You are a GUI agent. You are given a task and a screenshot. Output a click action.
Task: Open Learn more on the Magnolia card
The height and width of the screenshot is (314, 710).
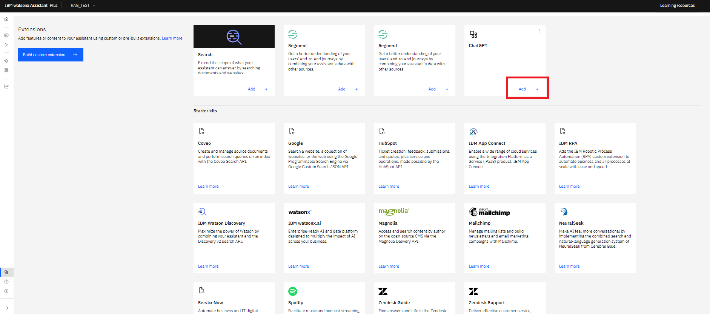pyautogui.click(x=389, y=267)
